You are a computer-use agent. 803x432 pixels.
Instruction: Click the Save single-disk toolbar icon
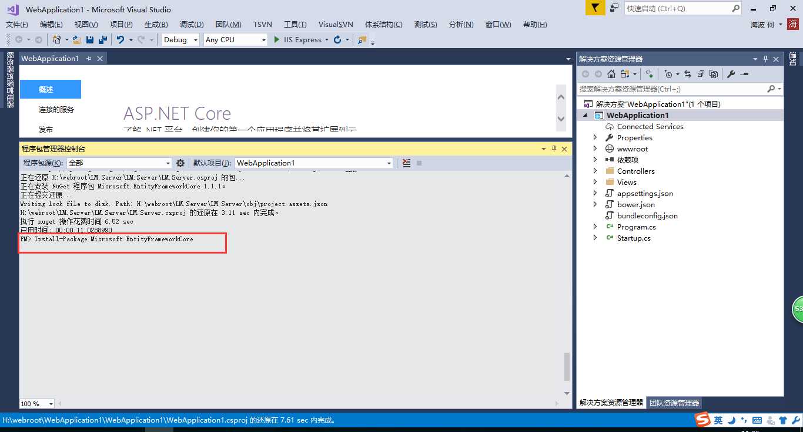[x=90, y=40]
